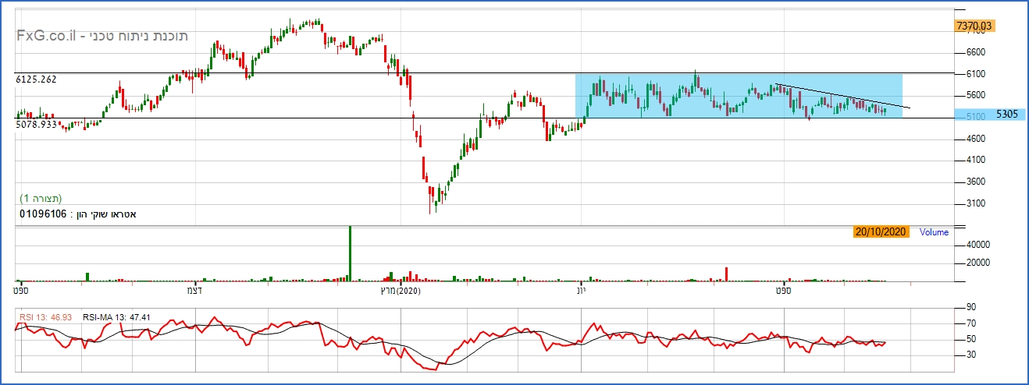1029x385 pixels.
Task: Click the 6125.262 resistance level label
Action: pos(36,79)
